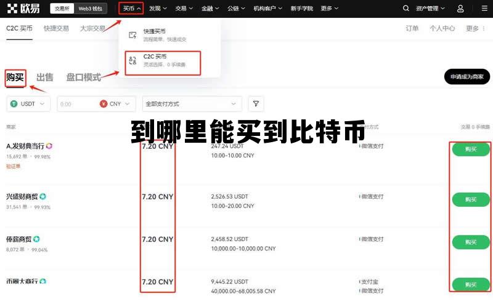Switch to 交易所 toggle option
Screen dimensions: 493x307
tap(62, 9)
